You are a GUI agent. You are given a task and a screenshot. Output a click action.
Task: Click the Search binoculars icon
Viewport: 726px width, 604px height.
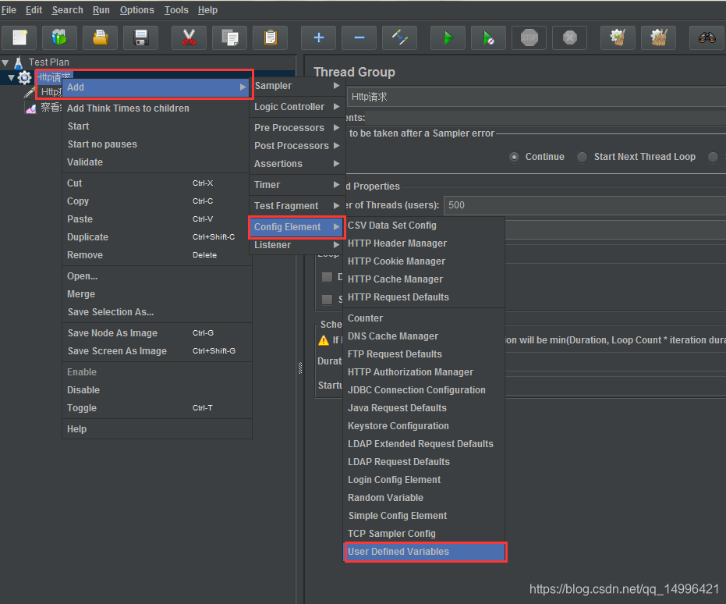coord(707,37)
